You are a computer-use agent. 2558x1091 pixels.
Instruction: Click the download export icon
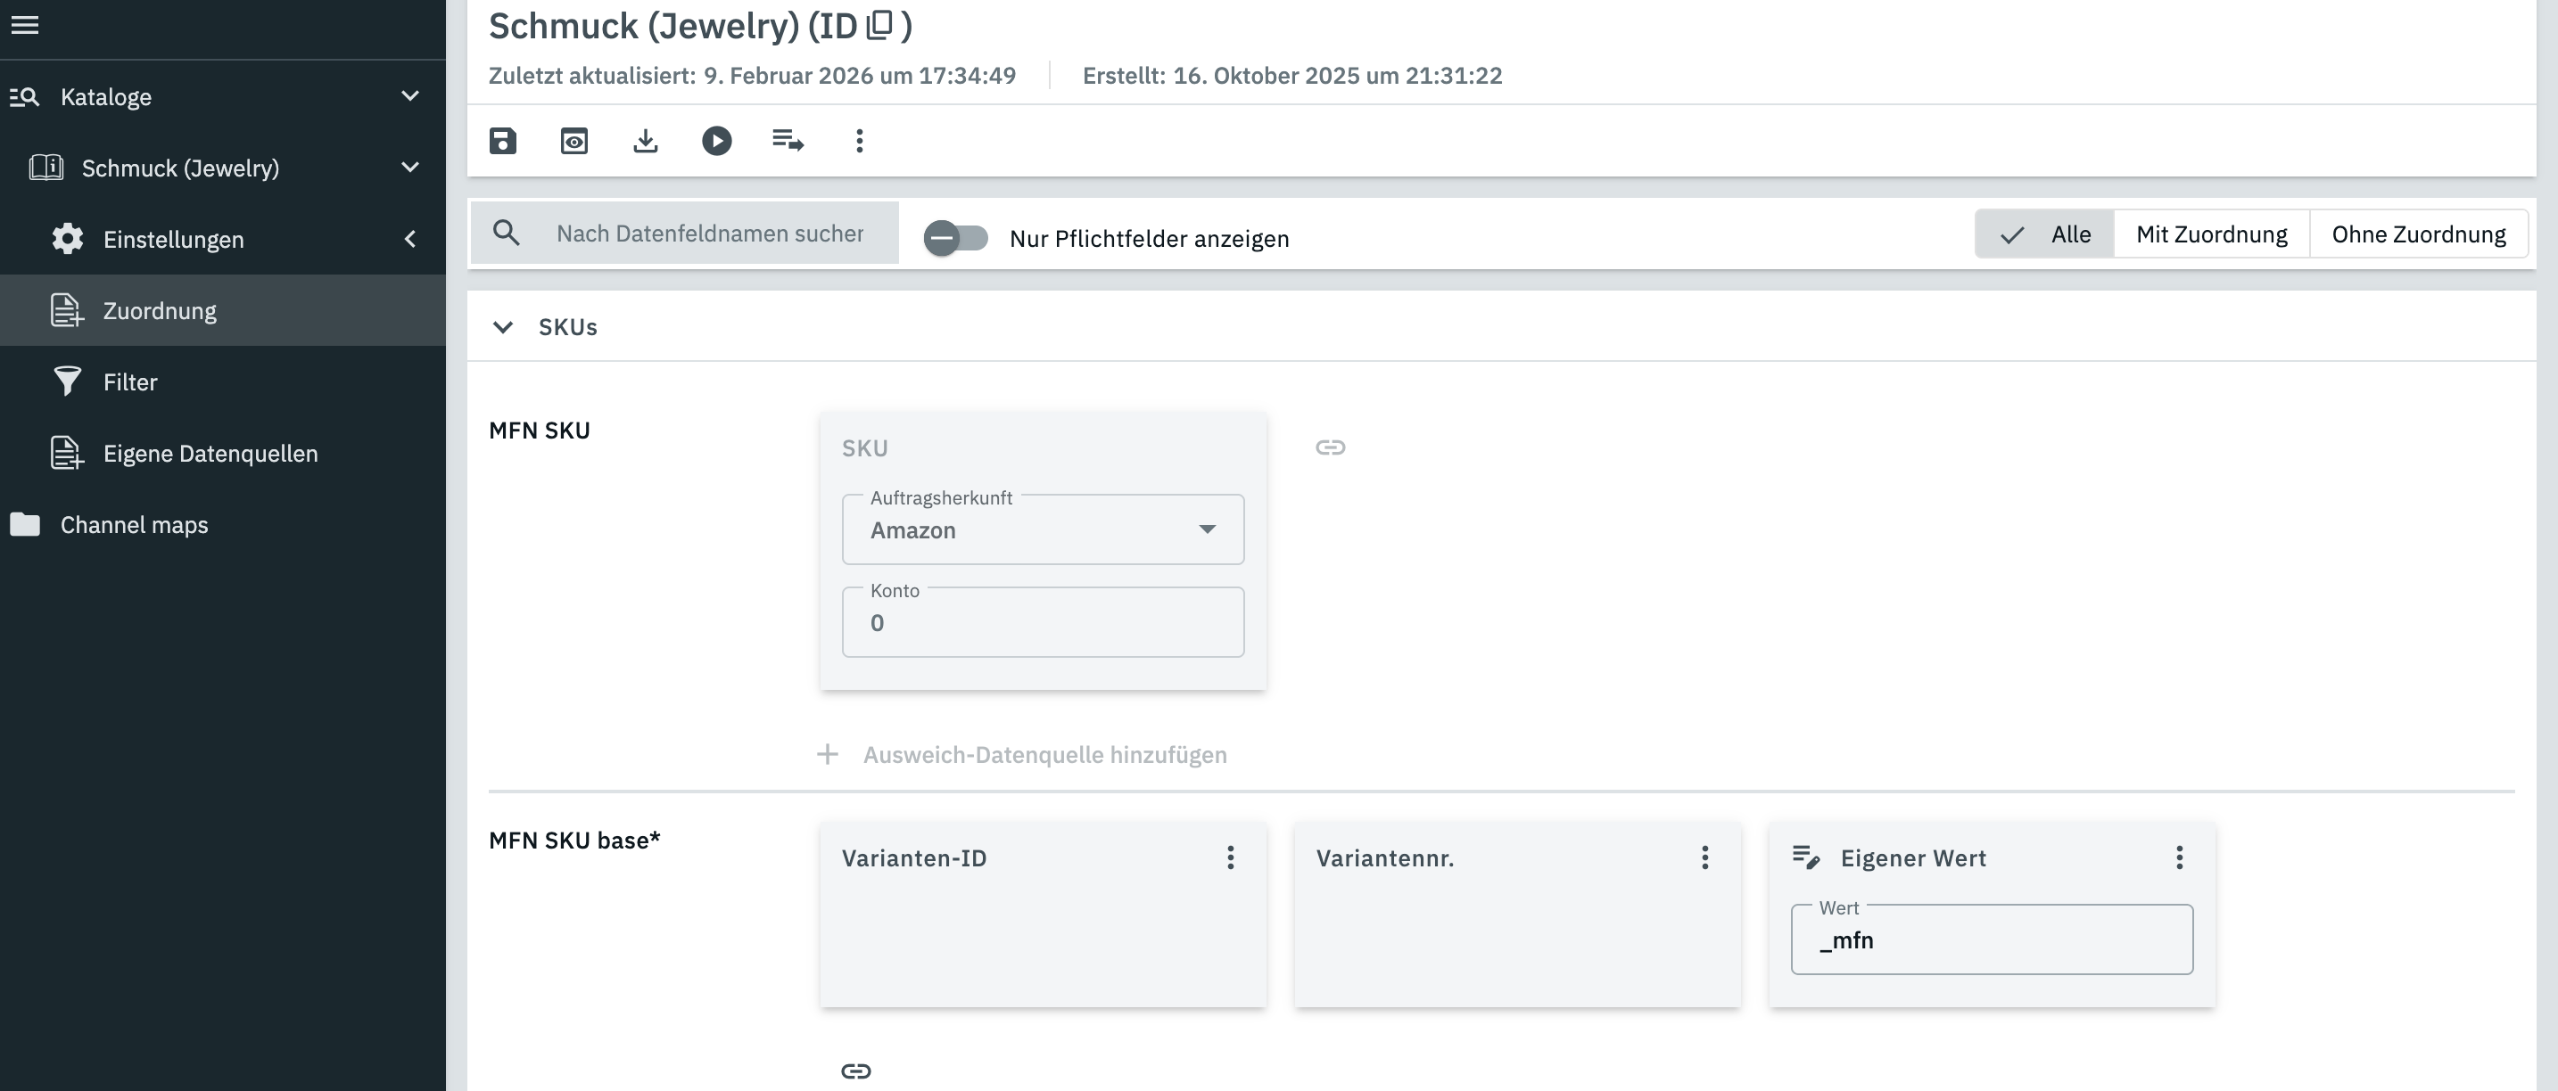pos(646,141)
